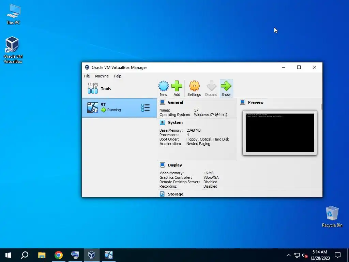Open the Help menu

pyautogui.click(x=117, y=76)
